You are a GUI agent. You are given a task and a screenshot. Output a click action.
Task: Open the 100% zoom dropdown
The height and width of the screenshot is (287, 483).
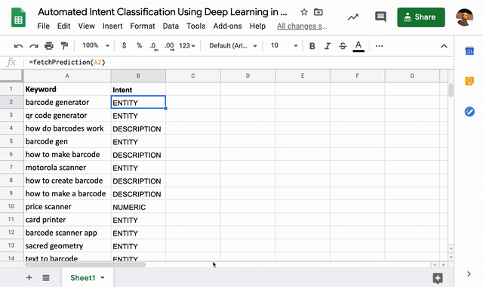click(x=96, y=45)
